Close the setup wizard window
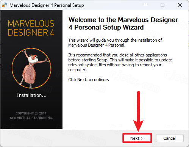Screen dimensions: 189x147 pyautogui.click(x=180, y=5)
